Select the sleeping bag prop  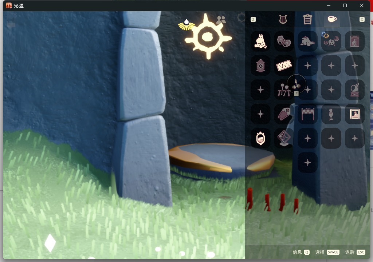284,114
